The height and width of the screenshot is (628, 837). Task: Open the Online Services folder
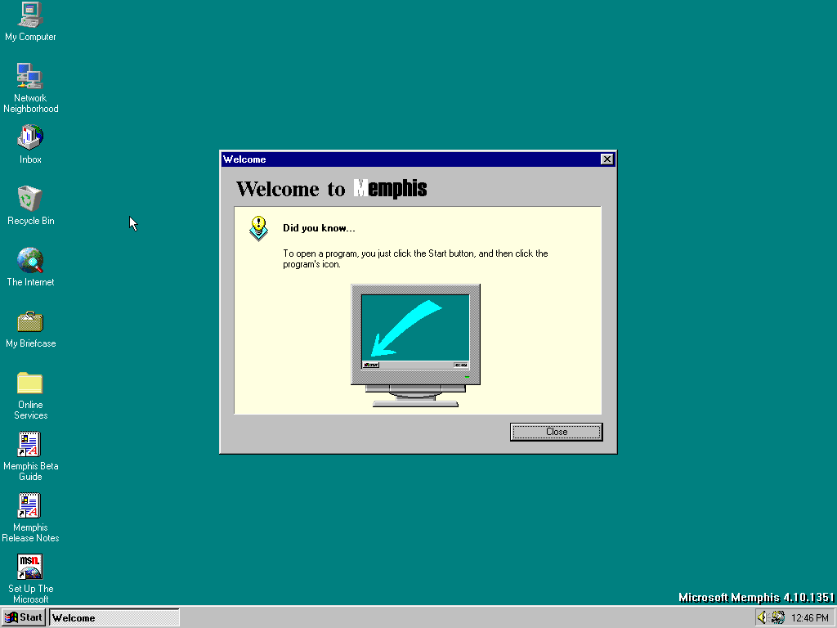click(x=30, y=383)
